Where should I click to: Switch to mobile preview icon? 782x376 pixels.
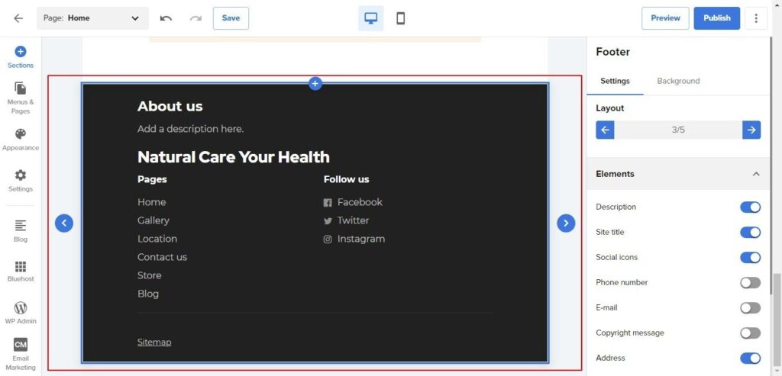(x=400, y=18)
